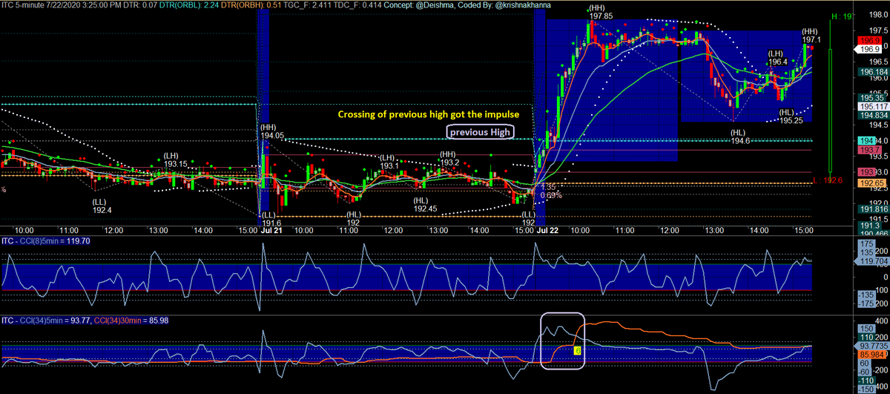Click the (LH) 193.15 swing label
Image resolution: width=890 pixels, height=394 pixels.
(176, 159)
